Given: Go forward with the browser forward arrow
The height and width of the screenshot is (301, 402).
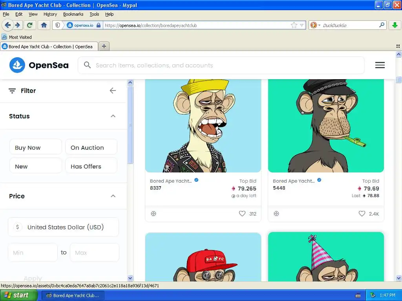Looking at the screenshot, I should pyautogui.click(x=17, y=25).
